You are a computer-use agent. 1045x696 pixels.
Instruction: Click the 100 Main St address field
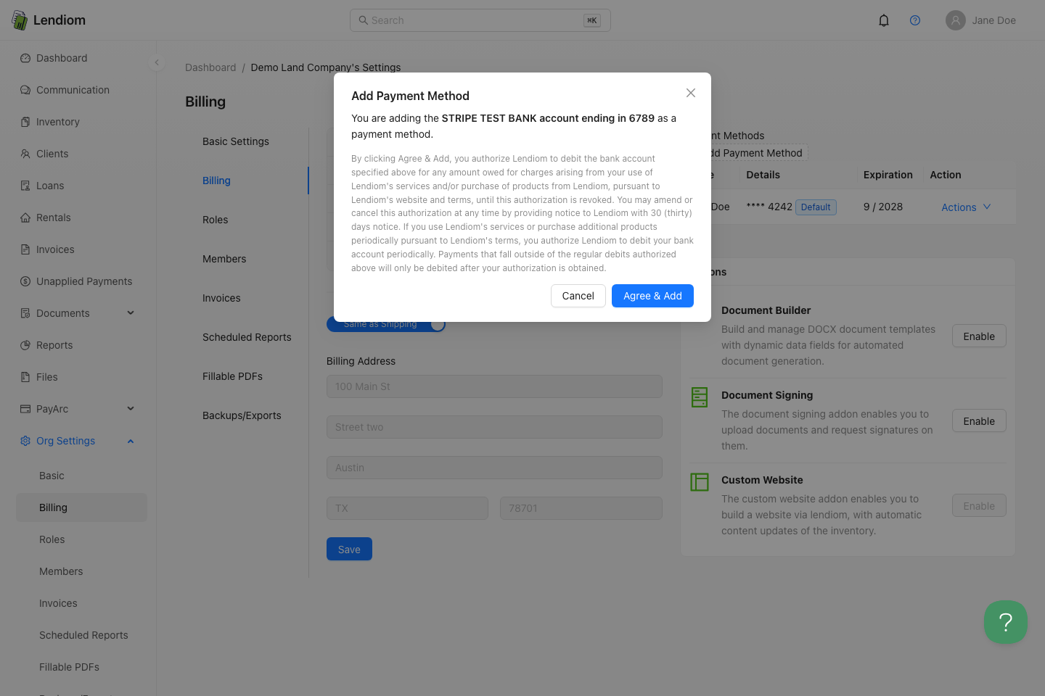pyautogui.click(x=494, y=386)
